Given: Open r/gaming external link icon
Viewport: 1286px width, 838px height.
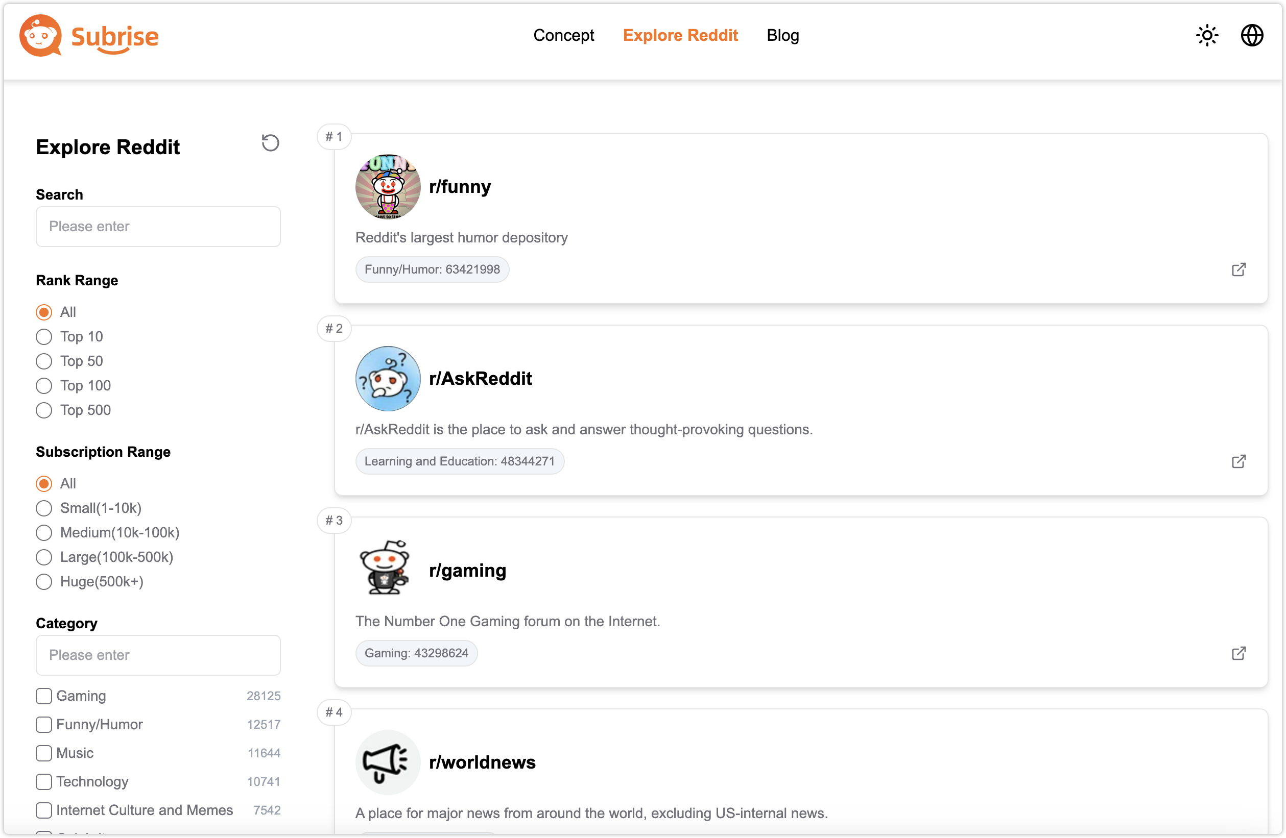Looking at the screenshot, I should click(1239, 653).
